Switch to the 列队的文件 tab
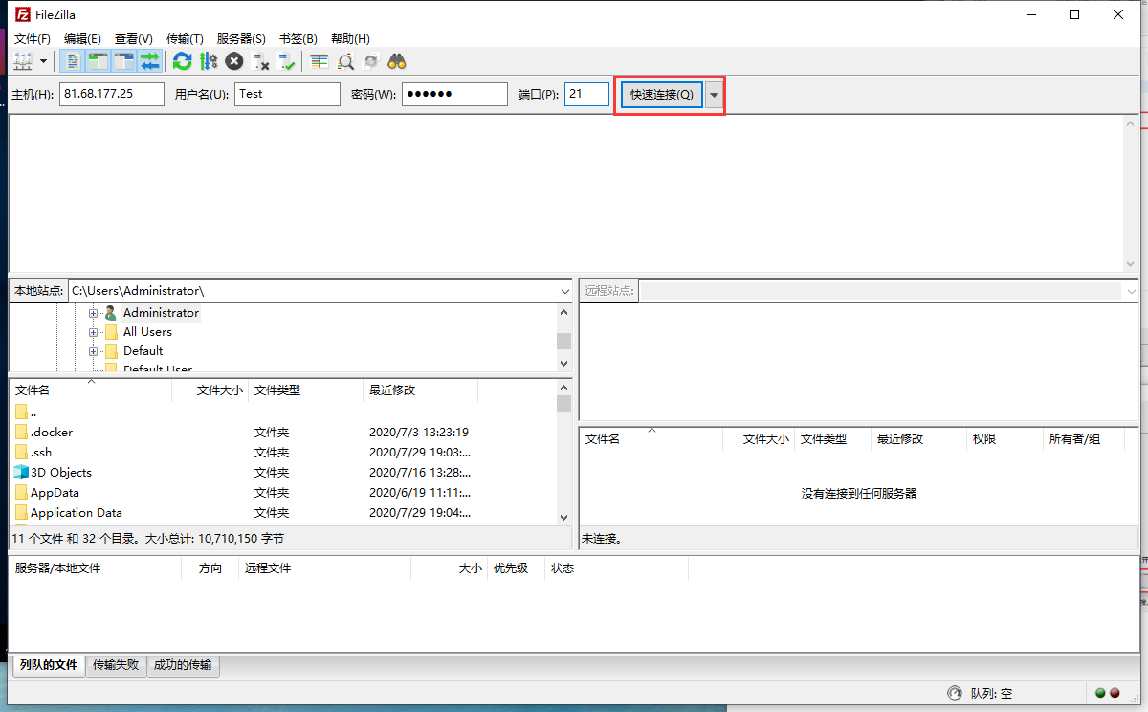 coord(49,665)
